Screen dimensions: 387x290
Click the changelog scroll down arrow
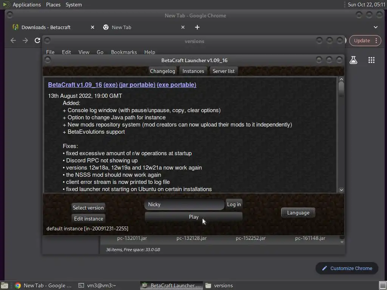(x=341, y=190)
